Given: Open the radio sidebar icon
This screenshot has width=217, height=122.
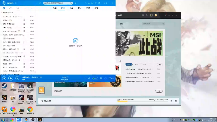Looking at the screenshot, I should click(x=18, y=8).
